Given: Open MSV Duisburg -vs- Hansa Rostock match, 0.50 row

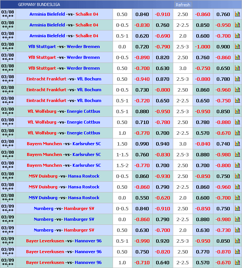Looking at the screenshot, I should pos(64,187).
